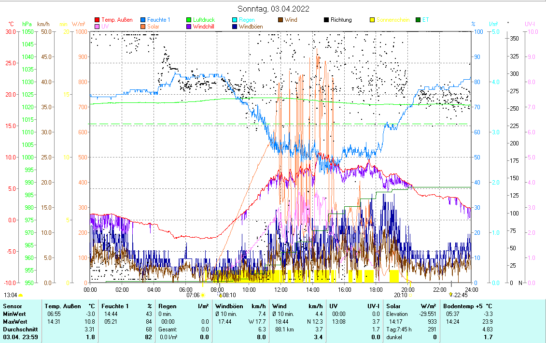Screen dimensions: 546x343
Task: Click the 22:45 marker below the time axis
Action: 460,295
